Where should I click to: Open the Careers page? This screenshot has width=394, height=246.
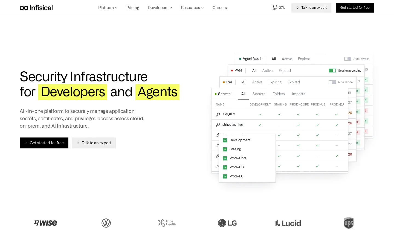pyautogui.click(x=220, y=8)
